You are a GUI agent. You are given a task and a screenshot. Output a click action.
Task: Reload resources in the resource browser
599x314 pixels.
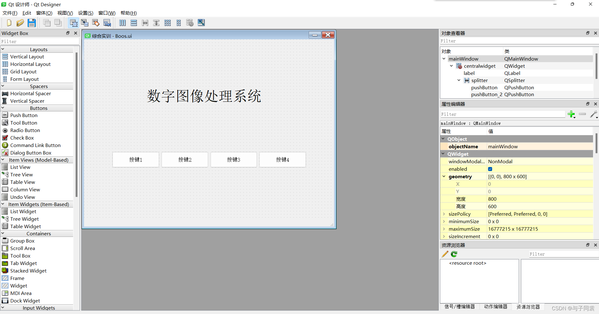(454, 254)
